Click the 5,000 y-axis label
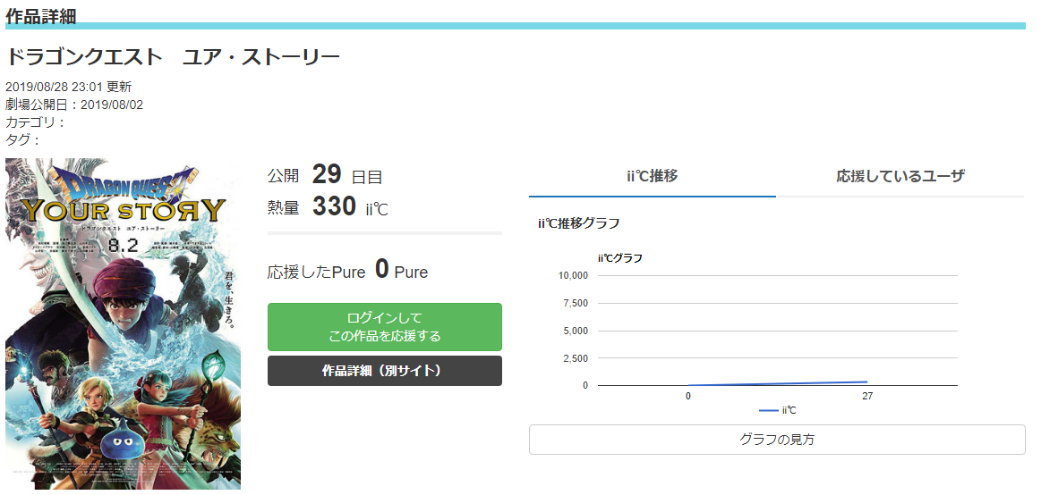1041x495 pixels. 575,331
